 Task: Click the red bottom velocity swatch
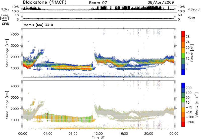click(183, 124)
